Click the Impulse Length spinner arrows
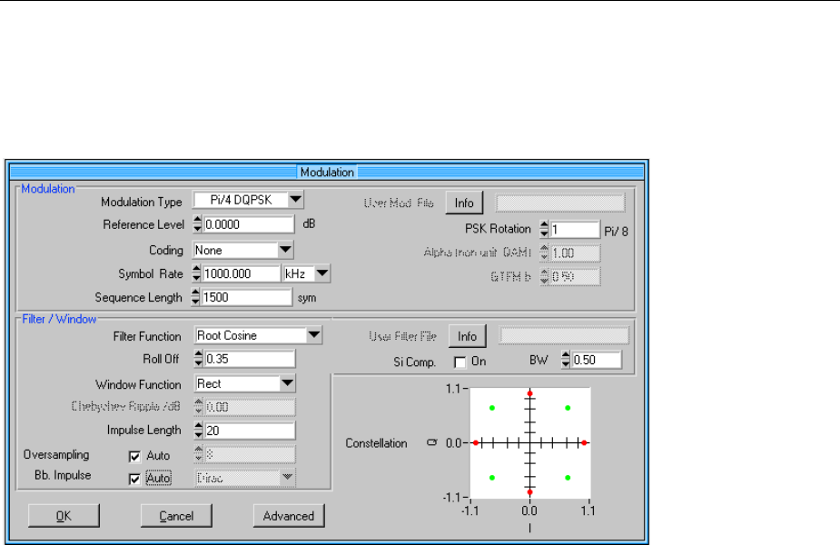 click(199, 431)
